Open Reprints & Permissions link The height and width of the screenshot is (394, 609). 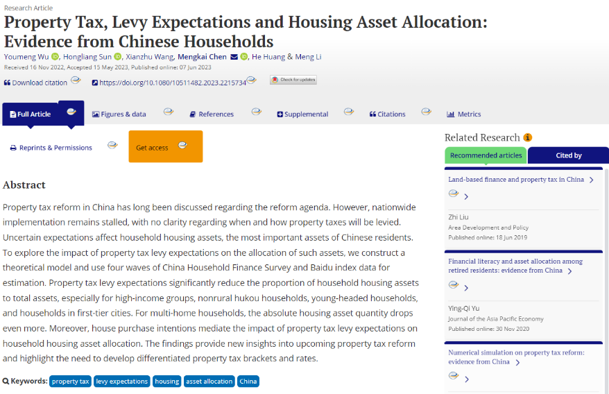51,148
